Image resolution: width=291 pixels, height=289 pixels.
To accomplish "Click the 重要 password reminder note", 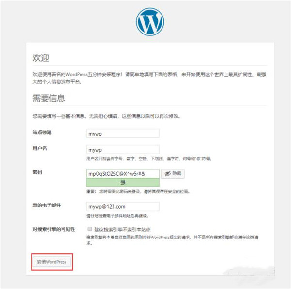I will [138, 191].
